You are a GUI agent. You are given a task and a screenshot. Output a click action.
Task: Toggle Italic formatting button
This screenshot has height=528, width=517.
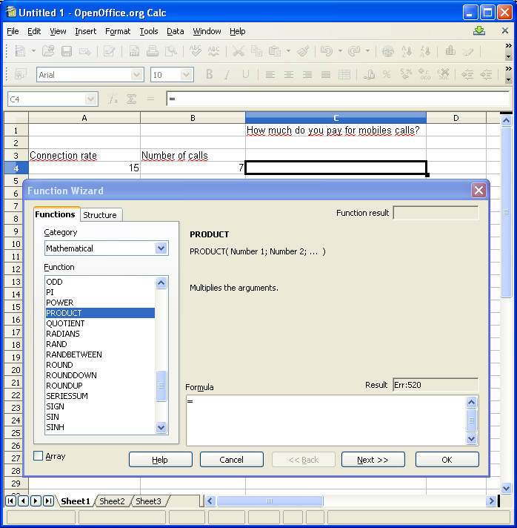(x=227, y=75)
